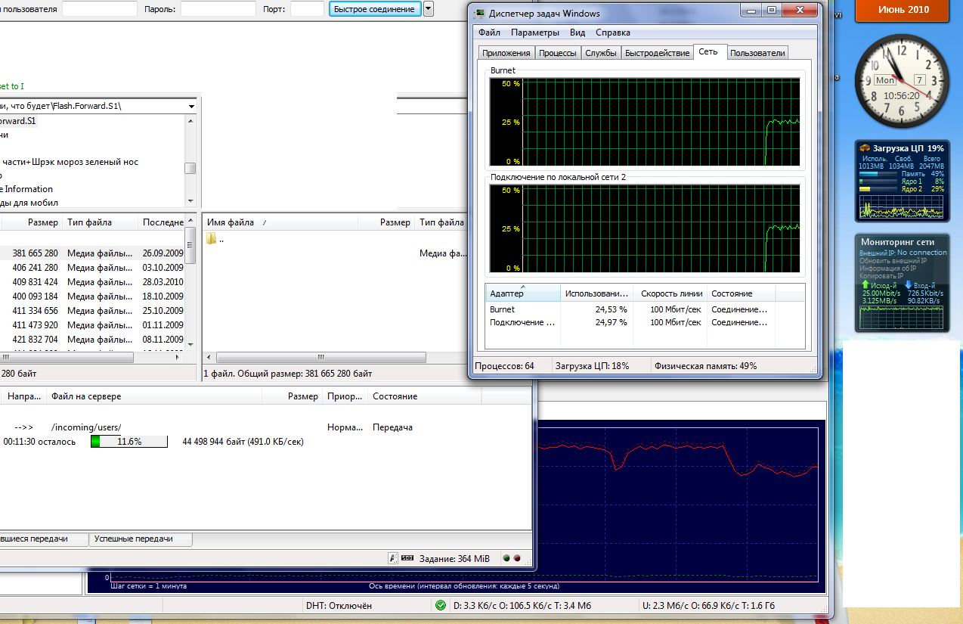
Task: Click the encryption icon in FileZilla status bar
Action: coord(393,558)
